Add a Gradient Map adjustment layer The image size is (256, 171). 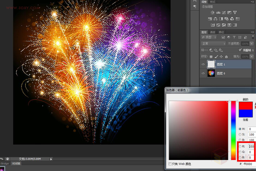pyautogui.click(x=235, y=25)
